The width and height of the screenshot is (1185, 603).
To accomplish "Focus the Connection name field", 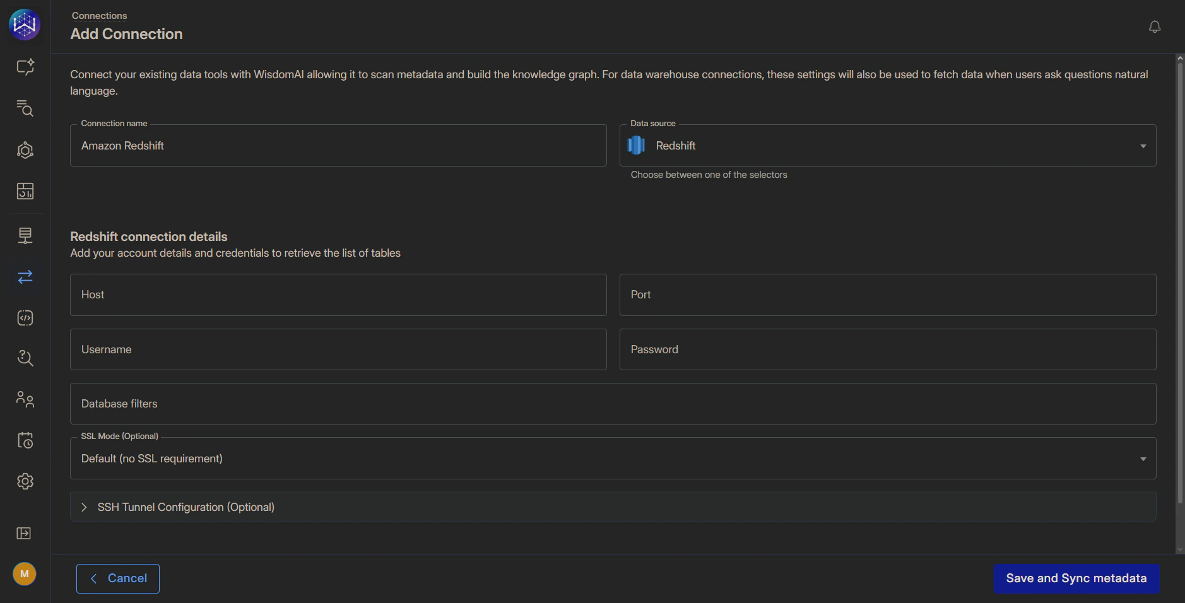I will 338,146.
